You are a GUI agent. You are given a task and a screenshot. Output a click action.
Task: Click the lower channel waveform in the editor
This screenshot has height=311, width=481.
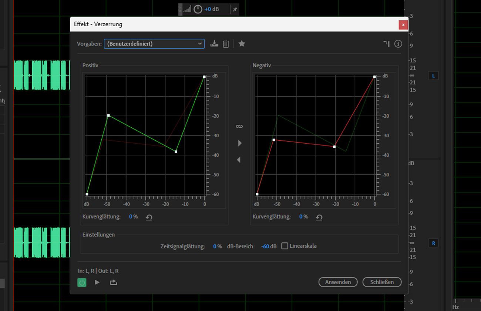42,243
